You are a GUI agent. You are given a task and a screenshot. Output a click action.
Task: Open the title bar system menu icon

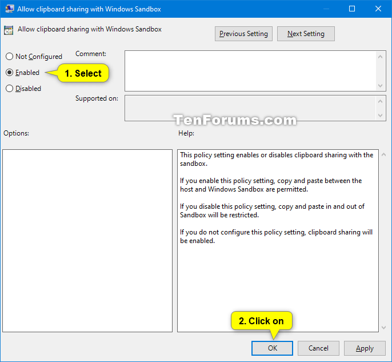[x=10, y=9]
